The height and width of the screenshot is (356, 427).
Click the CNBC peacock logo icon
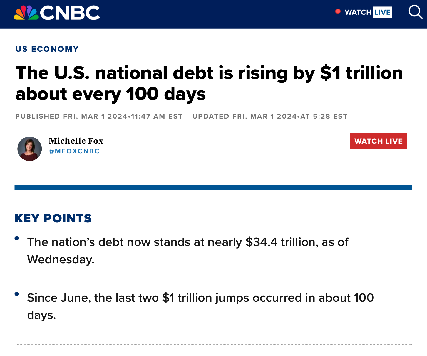tap(26, 13)
